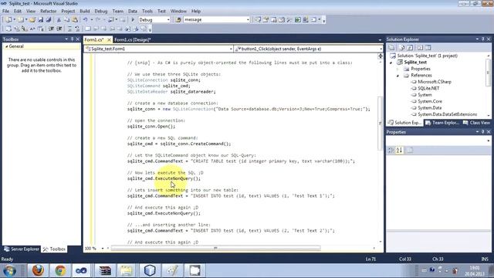Expand the Properties node in Solution Explorer
Image resolution: width=494 pixels, height=278 pixels.
point(398,69)
